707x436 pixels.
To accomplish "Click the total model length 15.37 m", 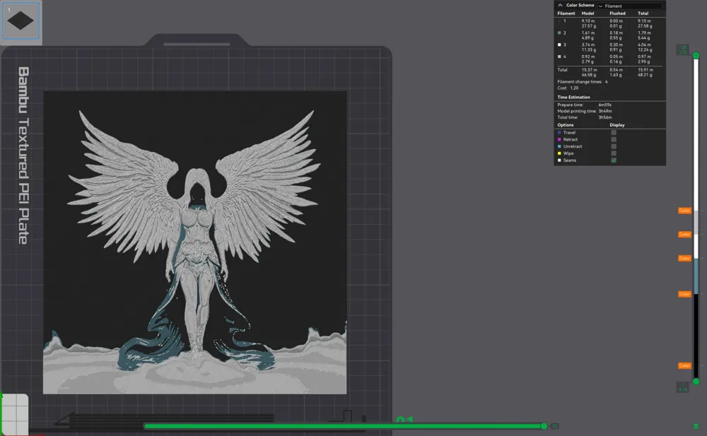I will pos(589,70).
